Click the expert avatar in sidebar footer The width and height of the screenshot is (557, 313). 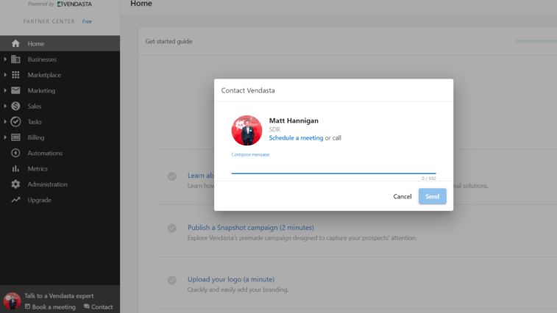12,301
